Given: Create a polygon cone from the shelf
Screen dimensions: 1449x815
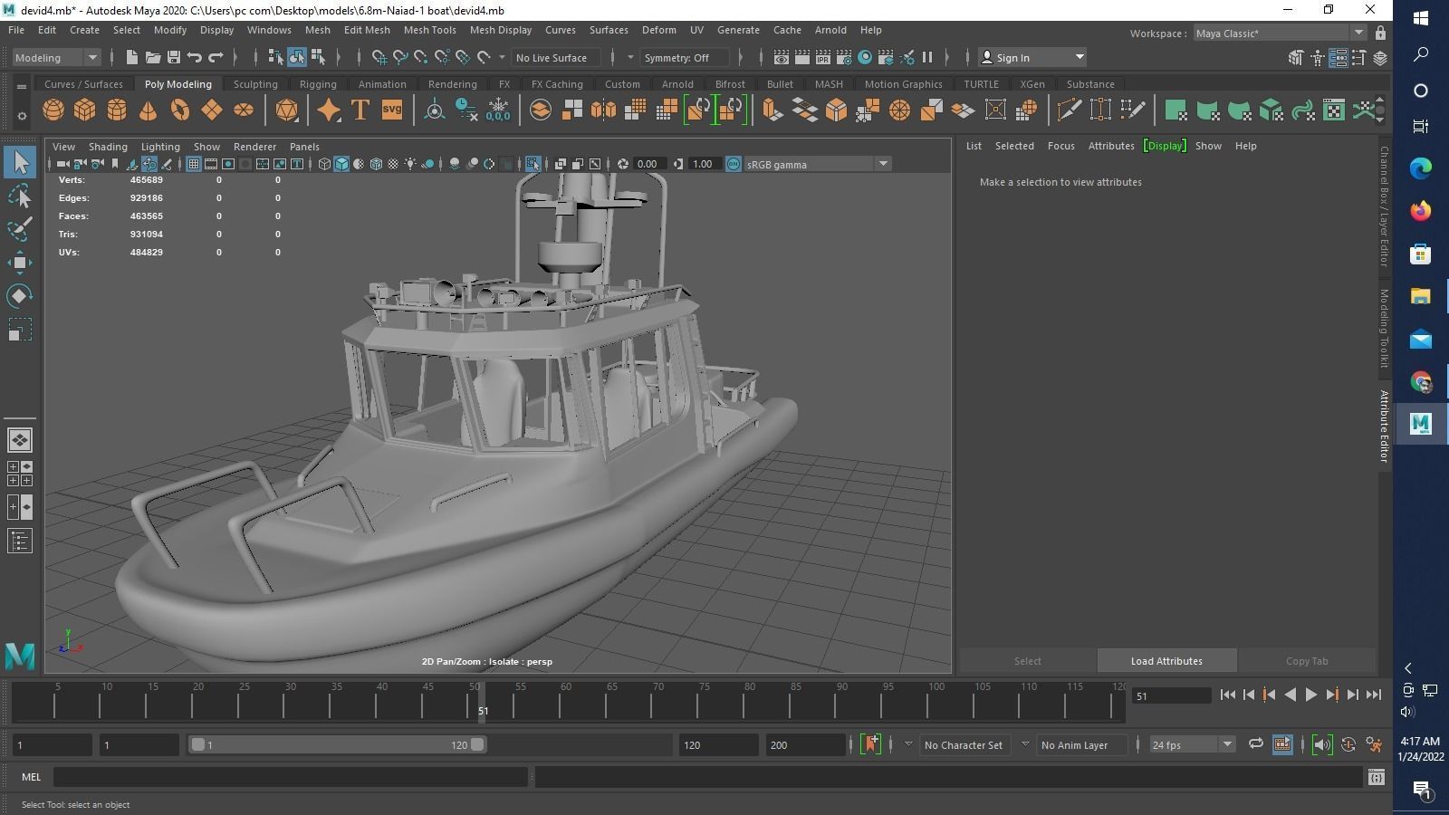Looking at the screenshot, I should click(x=148, y=110).
